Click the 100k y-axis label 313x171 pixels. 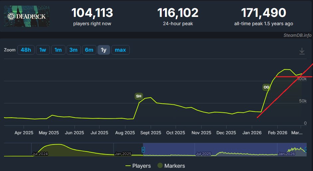pyautogui.click(x=302, y=79)
